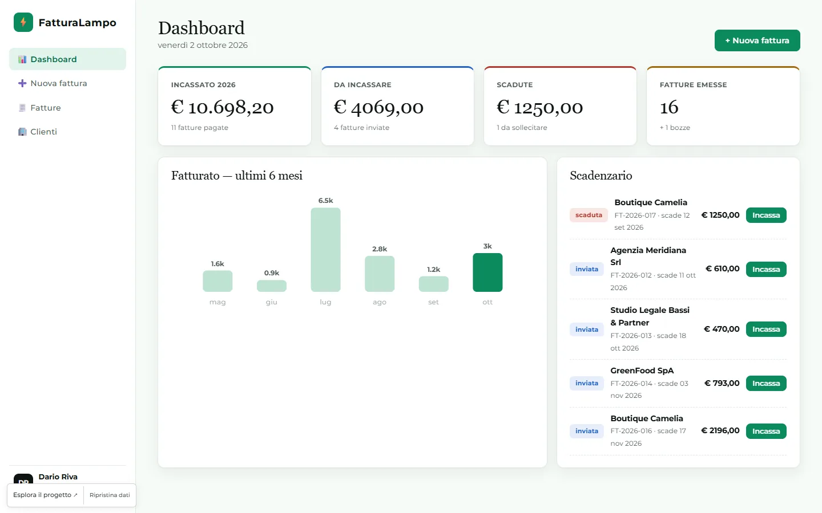Click the Studio Legale Bassi & Partner name

pos(650,316)
